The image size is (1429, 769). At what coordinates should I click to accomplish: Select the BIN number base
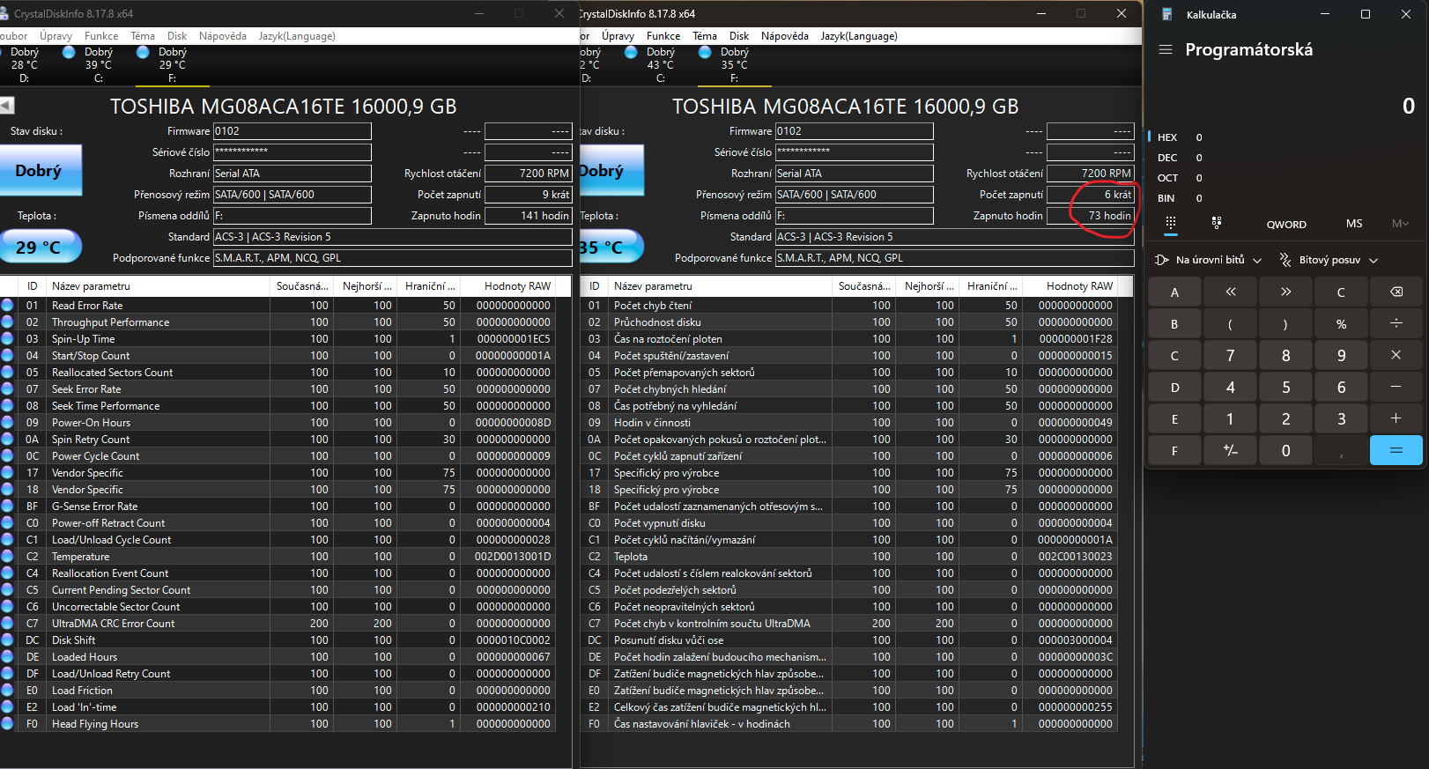pos(1166,198)
